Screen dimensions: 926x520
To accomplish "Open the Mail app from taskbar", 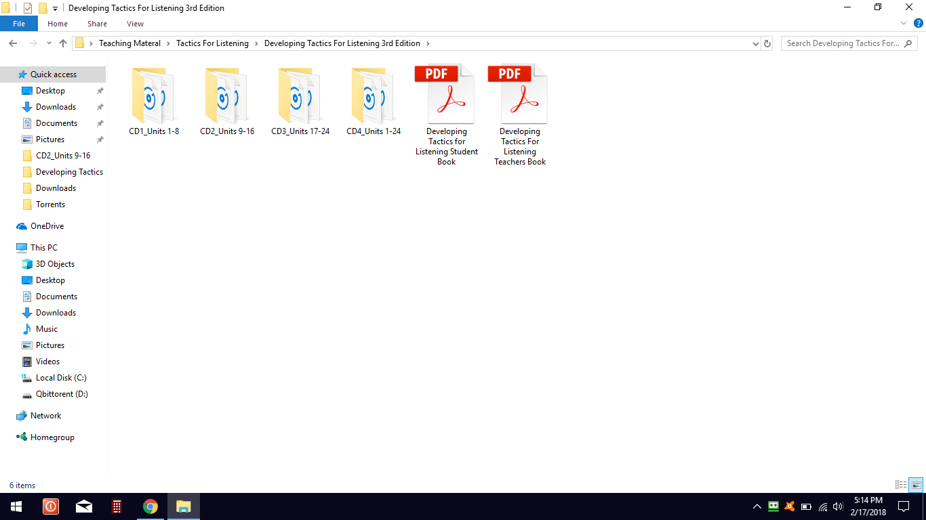I will [84, 506].
